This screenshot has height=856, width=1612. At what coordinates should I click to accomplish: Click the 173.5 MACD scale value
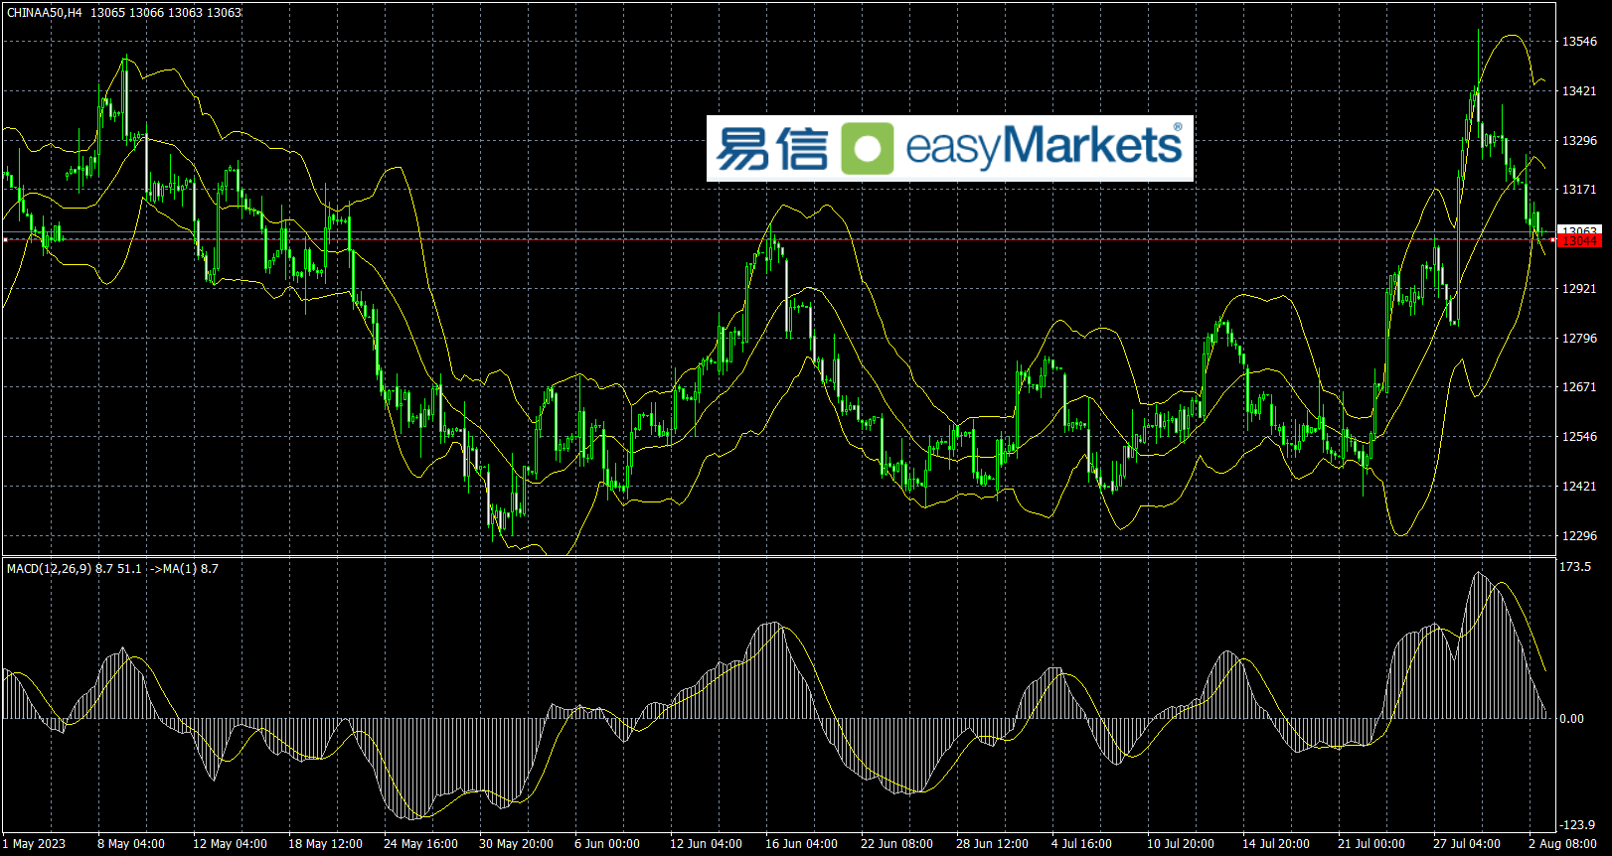(1575, 567)
